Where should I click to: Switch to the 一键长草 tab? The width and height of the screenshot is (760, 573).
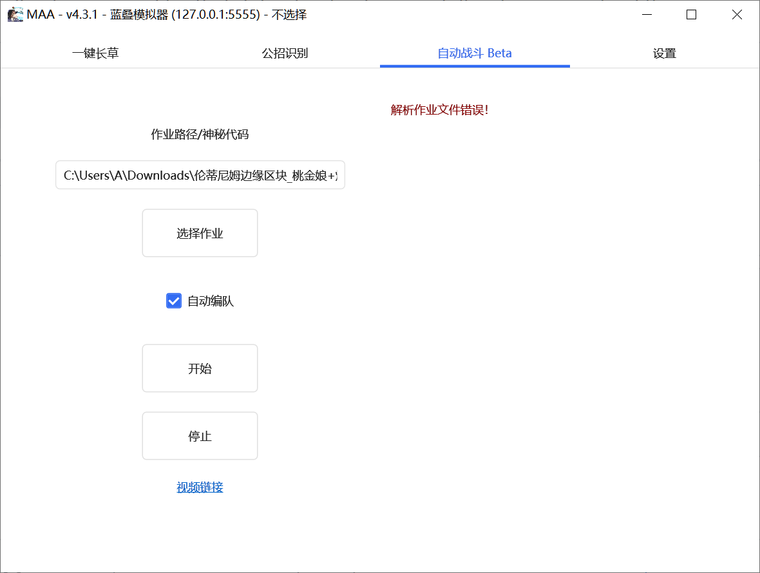(x=95, y=53)
